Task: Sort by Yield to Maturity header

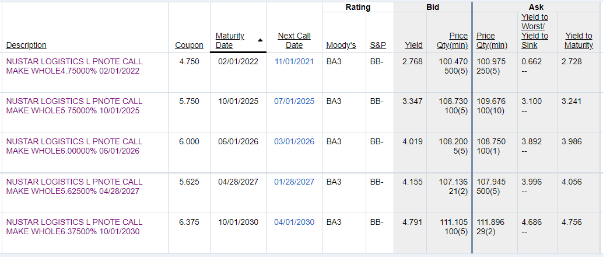Action: coord(579,40)
